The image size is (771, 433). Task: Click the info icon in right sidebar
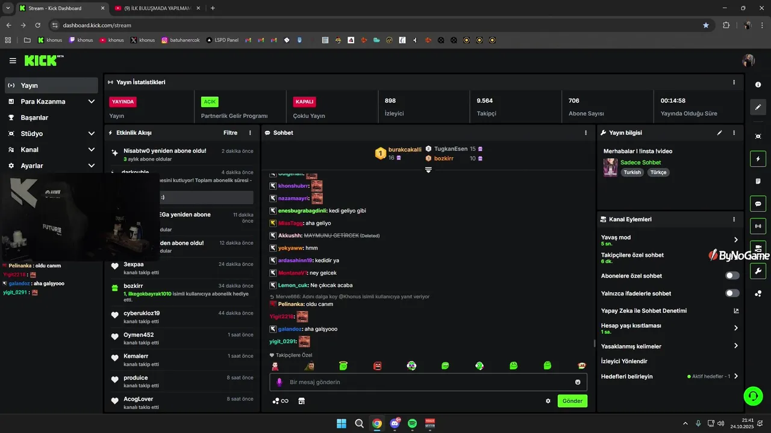pos(758,85)
